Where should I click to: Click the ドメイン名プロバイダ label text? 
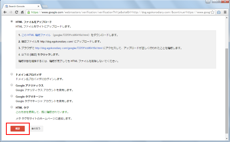click(x=29, y=75)
